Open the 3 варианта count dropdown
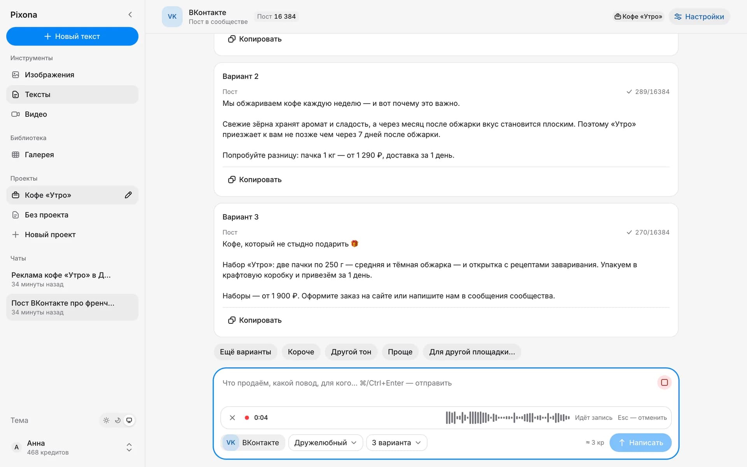The width and height of the screenshot is (747, 467). pyautogui.click(x=396, y=442)
